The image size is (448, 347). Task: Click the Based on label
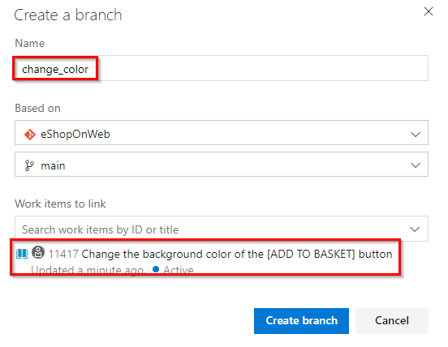coord(37,108)
